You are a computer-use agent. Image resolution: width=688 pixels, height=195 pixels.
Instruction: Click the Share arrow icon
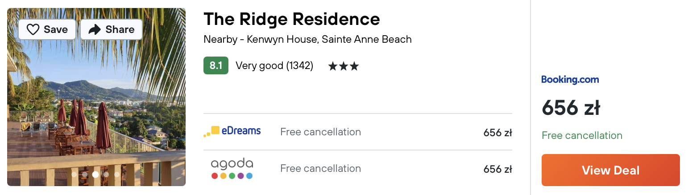95,29
